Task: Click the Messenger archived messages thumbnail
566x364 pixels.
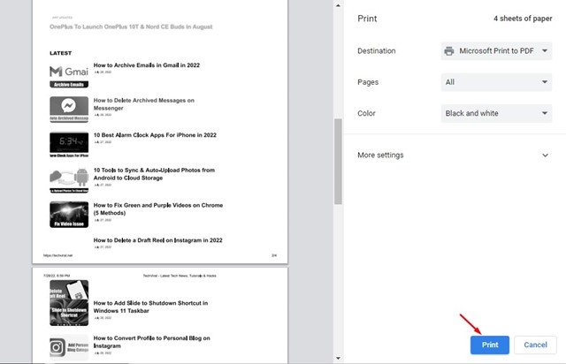Action: [68, 110]
